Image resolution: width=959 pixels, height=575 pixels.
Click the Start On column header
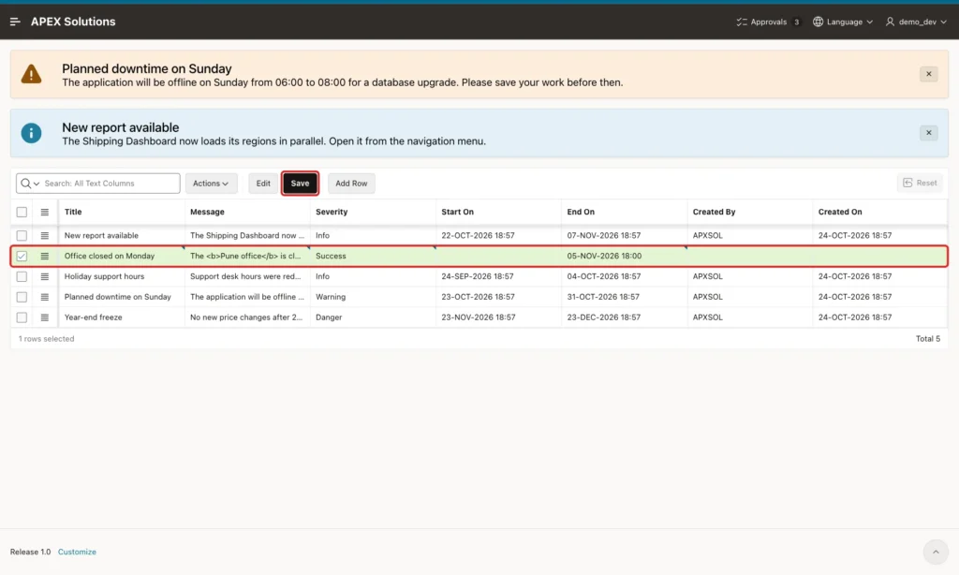tap(498, 212)
